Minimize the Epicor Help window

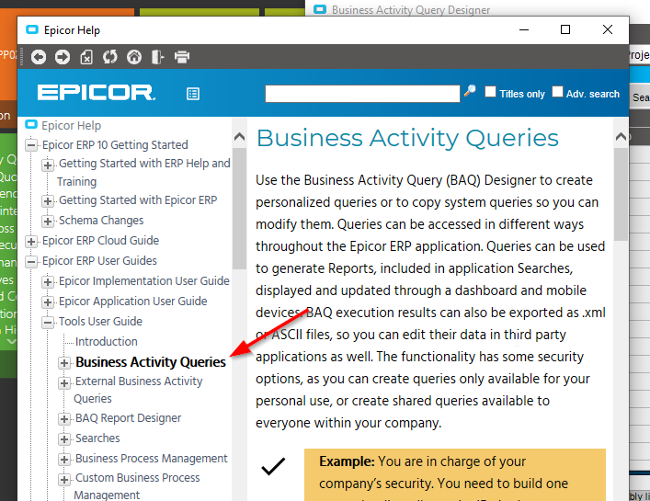[x=524, y=29]
